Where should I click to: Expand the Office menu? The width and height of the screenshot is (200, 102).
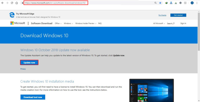(x=58, y=23)
